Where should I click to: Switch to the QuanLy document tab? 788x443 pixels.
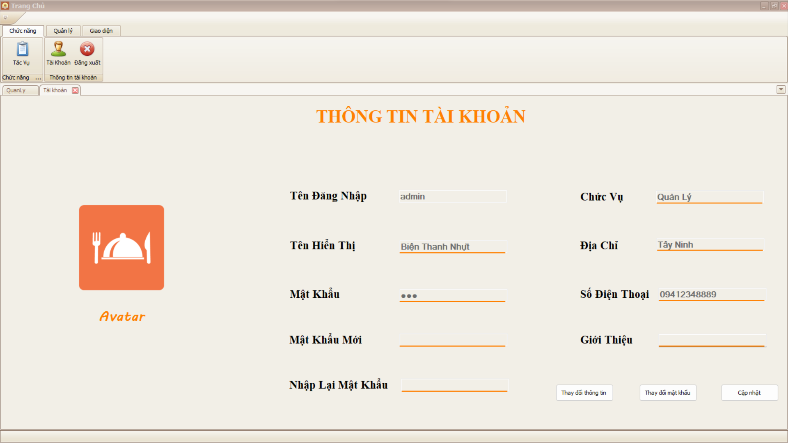click(16, 90)
